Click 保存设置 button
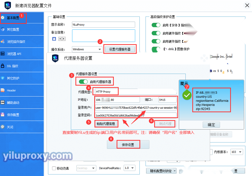Image resolution: width=252 pixels, height=176 pixels. [x=128, y=145]
